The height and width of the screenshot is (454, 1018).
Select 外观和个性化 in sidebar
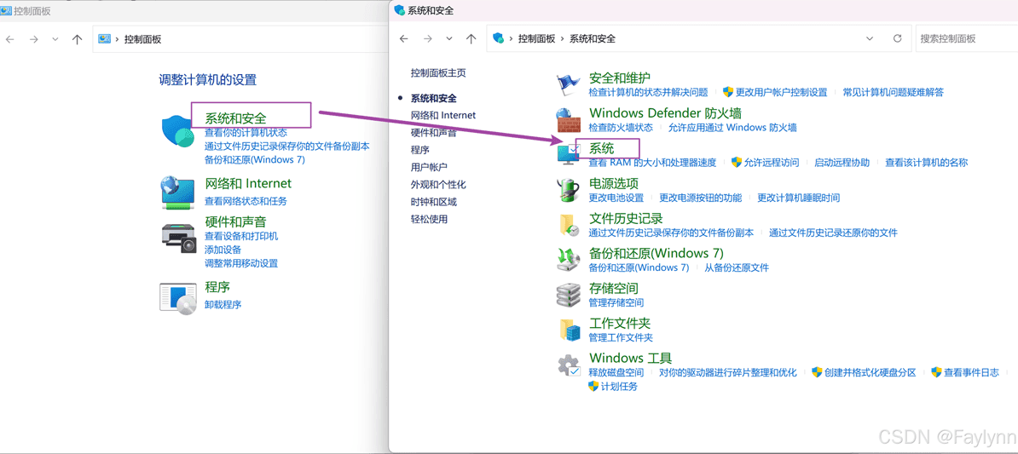tap(438, 185)
